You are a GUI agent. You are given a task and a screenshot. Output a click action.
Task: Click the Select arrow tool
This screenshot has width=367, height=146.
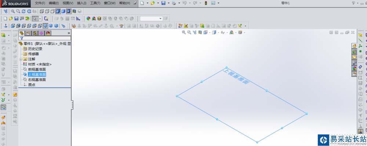(x=35, y=18)
